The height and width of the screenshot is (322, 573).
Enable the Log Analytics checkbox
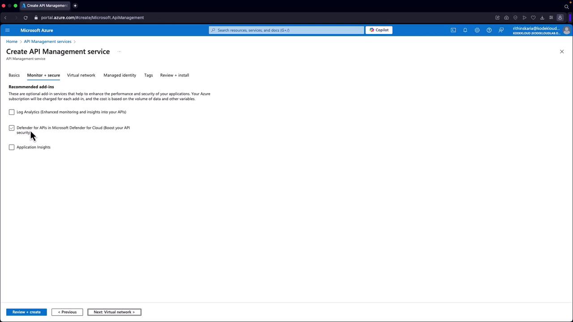pyautogui.click(x=12, y=112)
